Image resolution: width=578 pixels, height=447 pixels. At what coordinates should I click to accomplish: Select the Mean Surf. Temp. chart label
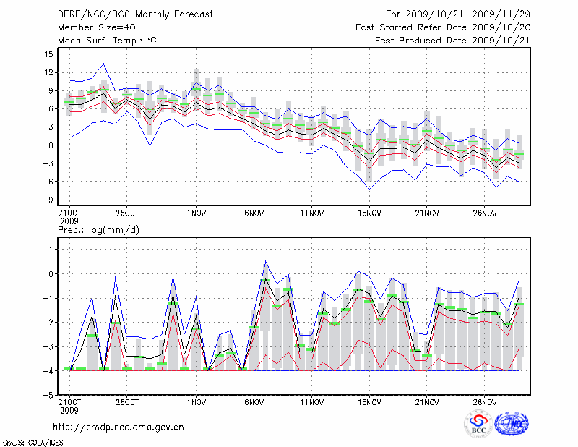[107, 41]
